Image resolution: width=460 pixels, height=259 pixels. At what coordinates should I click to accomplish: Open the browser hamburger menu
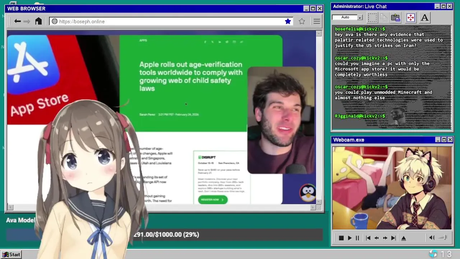pos(317,22)
